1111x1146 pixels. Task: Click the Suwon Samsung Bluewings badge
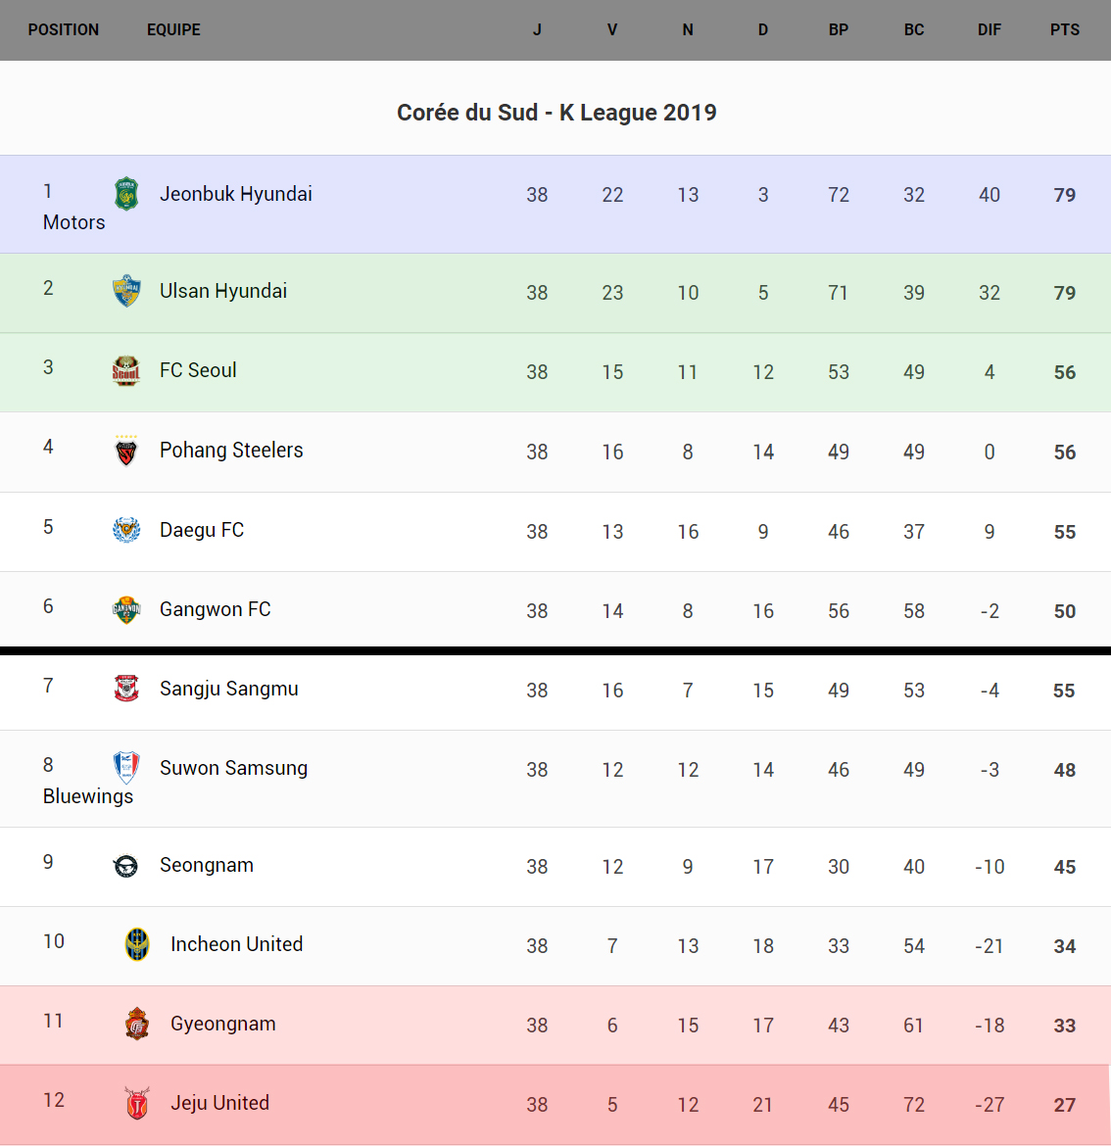(126, 768)
